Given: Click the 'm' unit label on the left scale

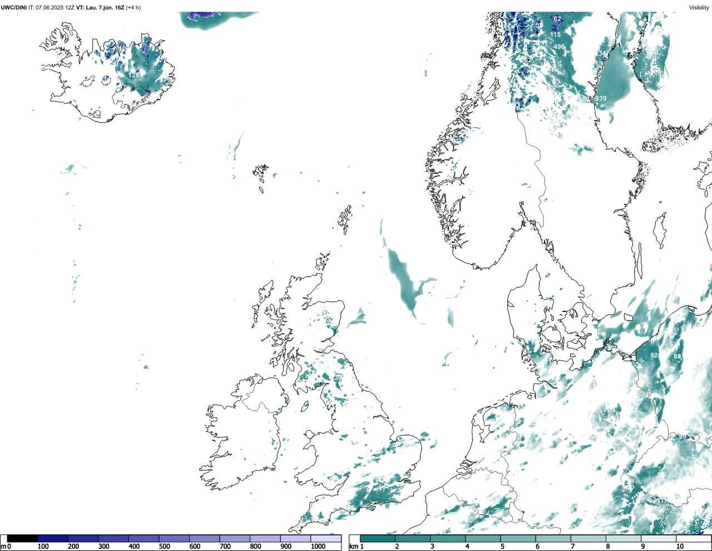Looking at the screenshot, I should coord(3,547).
